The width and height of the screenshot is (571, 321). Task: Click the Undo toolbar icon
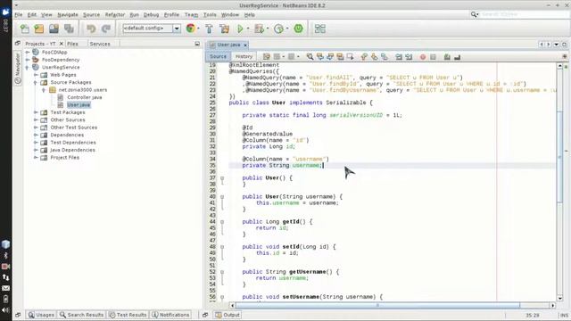click(91, 29)
